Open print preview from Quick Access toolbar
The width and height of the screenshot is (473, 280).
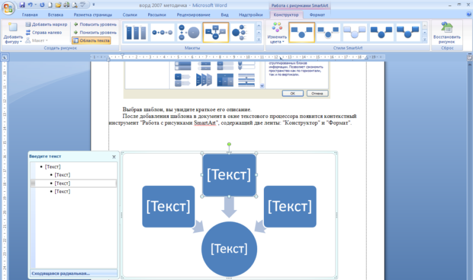75,5
